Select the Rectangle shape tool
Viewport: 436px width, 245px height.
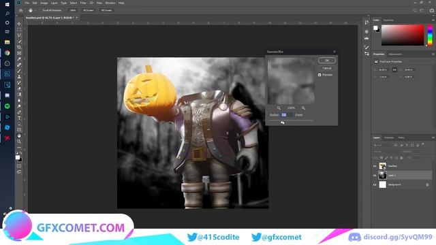(x=19, y=130)
